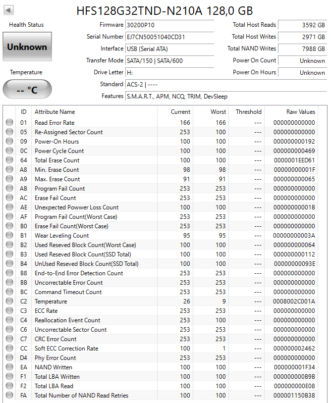Select raw value 0000001EED61
Screen dimensions: 331x403
click(294, 160)
